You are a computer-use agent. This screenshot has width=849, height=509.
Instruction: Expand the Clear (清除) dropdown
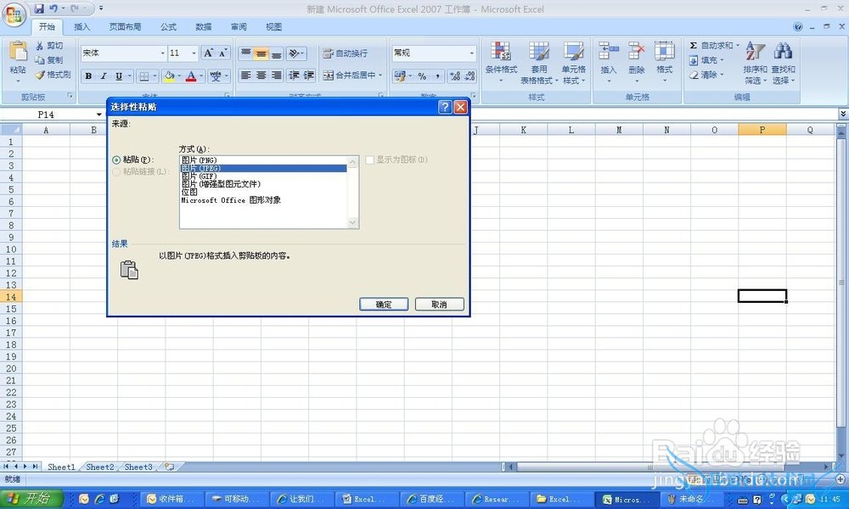(x=722, y=75)
